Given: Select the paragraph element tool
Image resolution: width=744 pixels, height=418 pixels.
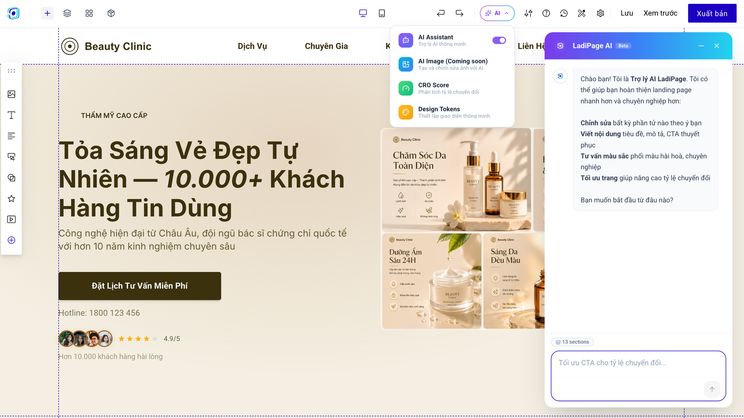Looking at the screenshot, I should [12, 136].
